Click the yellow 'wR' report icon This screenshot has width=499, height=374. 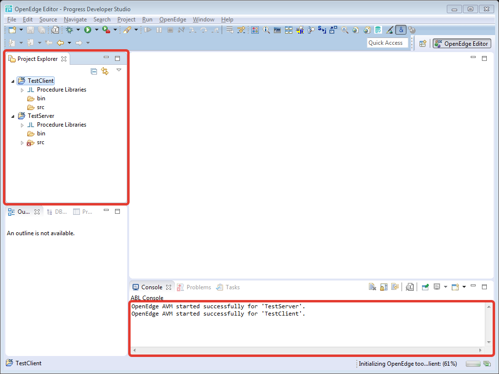pyautogui.click(x=300, y=30)
